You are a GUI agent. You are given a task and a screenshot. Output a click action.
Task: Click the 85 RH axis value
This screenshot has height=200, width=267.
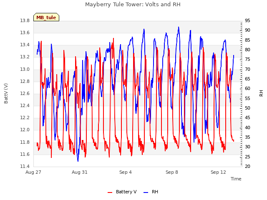click(x=247, y=40)
